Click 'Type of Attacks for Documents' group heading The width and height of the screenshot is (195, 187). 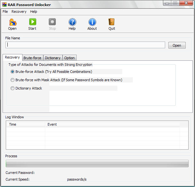coord(50,65)
